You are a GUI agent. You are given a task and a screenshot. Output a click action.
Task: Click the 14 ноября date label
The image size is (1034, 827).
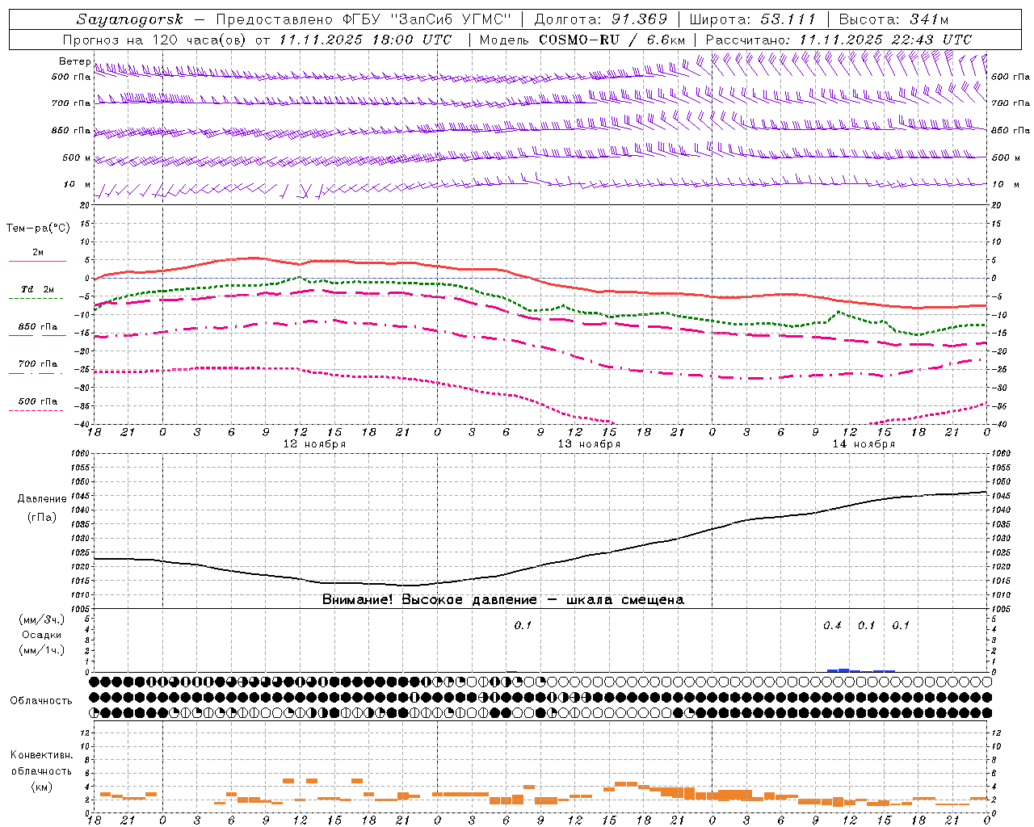[x=864, y=444]
